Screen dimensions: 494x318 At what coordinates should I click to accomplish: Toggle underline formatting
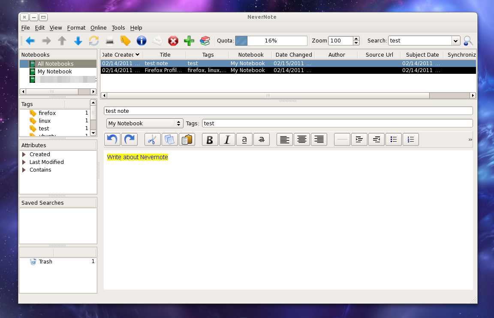click(x=244, y=139)
